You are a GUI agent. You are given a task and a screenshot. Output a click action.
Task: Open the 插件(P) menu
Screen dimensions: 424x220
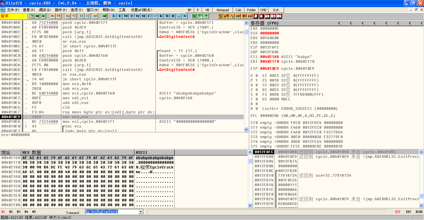61,10
